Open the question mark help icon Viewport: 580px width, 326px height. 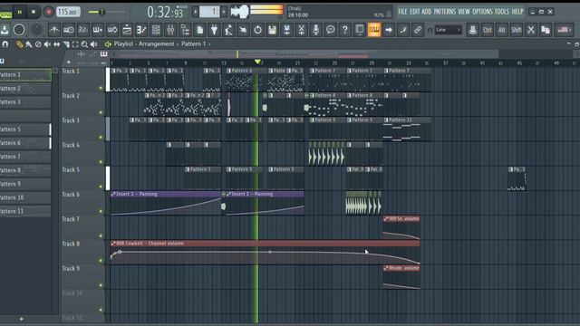coord(344,30)
